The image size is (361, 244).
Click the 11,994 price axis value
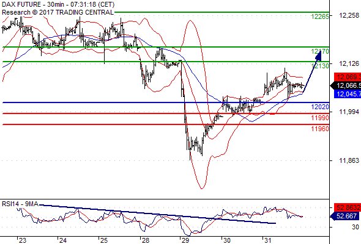coord(349,112)
